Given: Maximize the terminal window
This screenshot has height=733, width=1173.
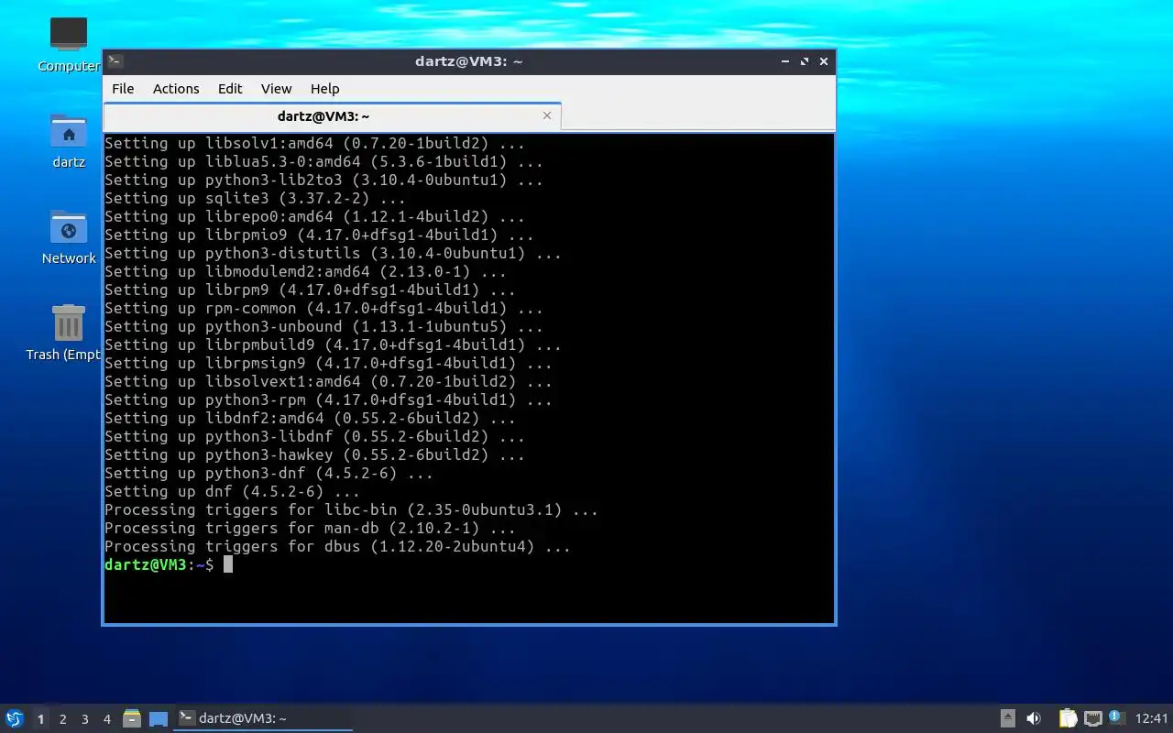Looking at the screenshot, I should click(805, 61).
